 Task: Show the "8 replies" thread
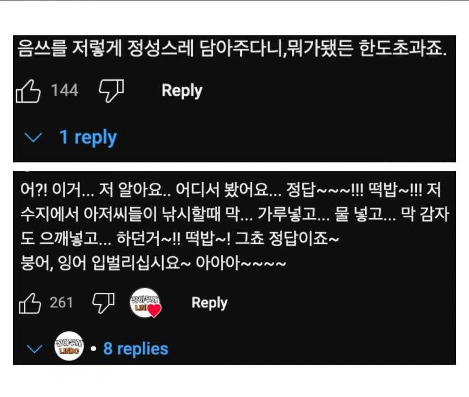(x=135, y=349)
